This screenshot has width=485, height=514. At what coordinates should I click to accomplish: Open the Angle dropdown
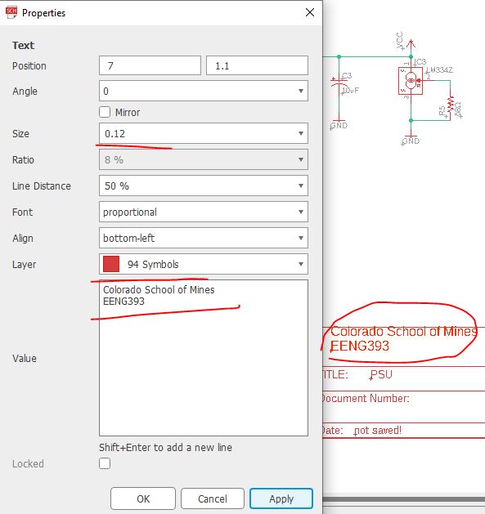coord(204,91)
